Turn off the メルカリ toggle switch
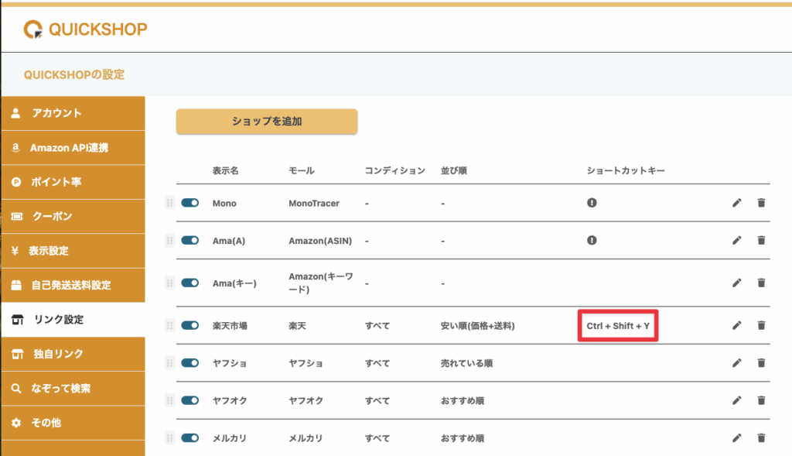Screen dimensions: 792x456 click(190, 438)
